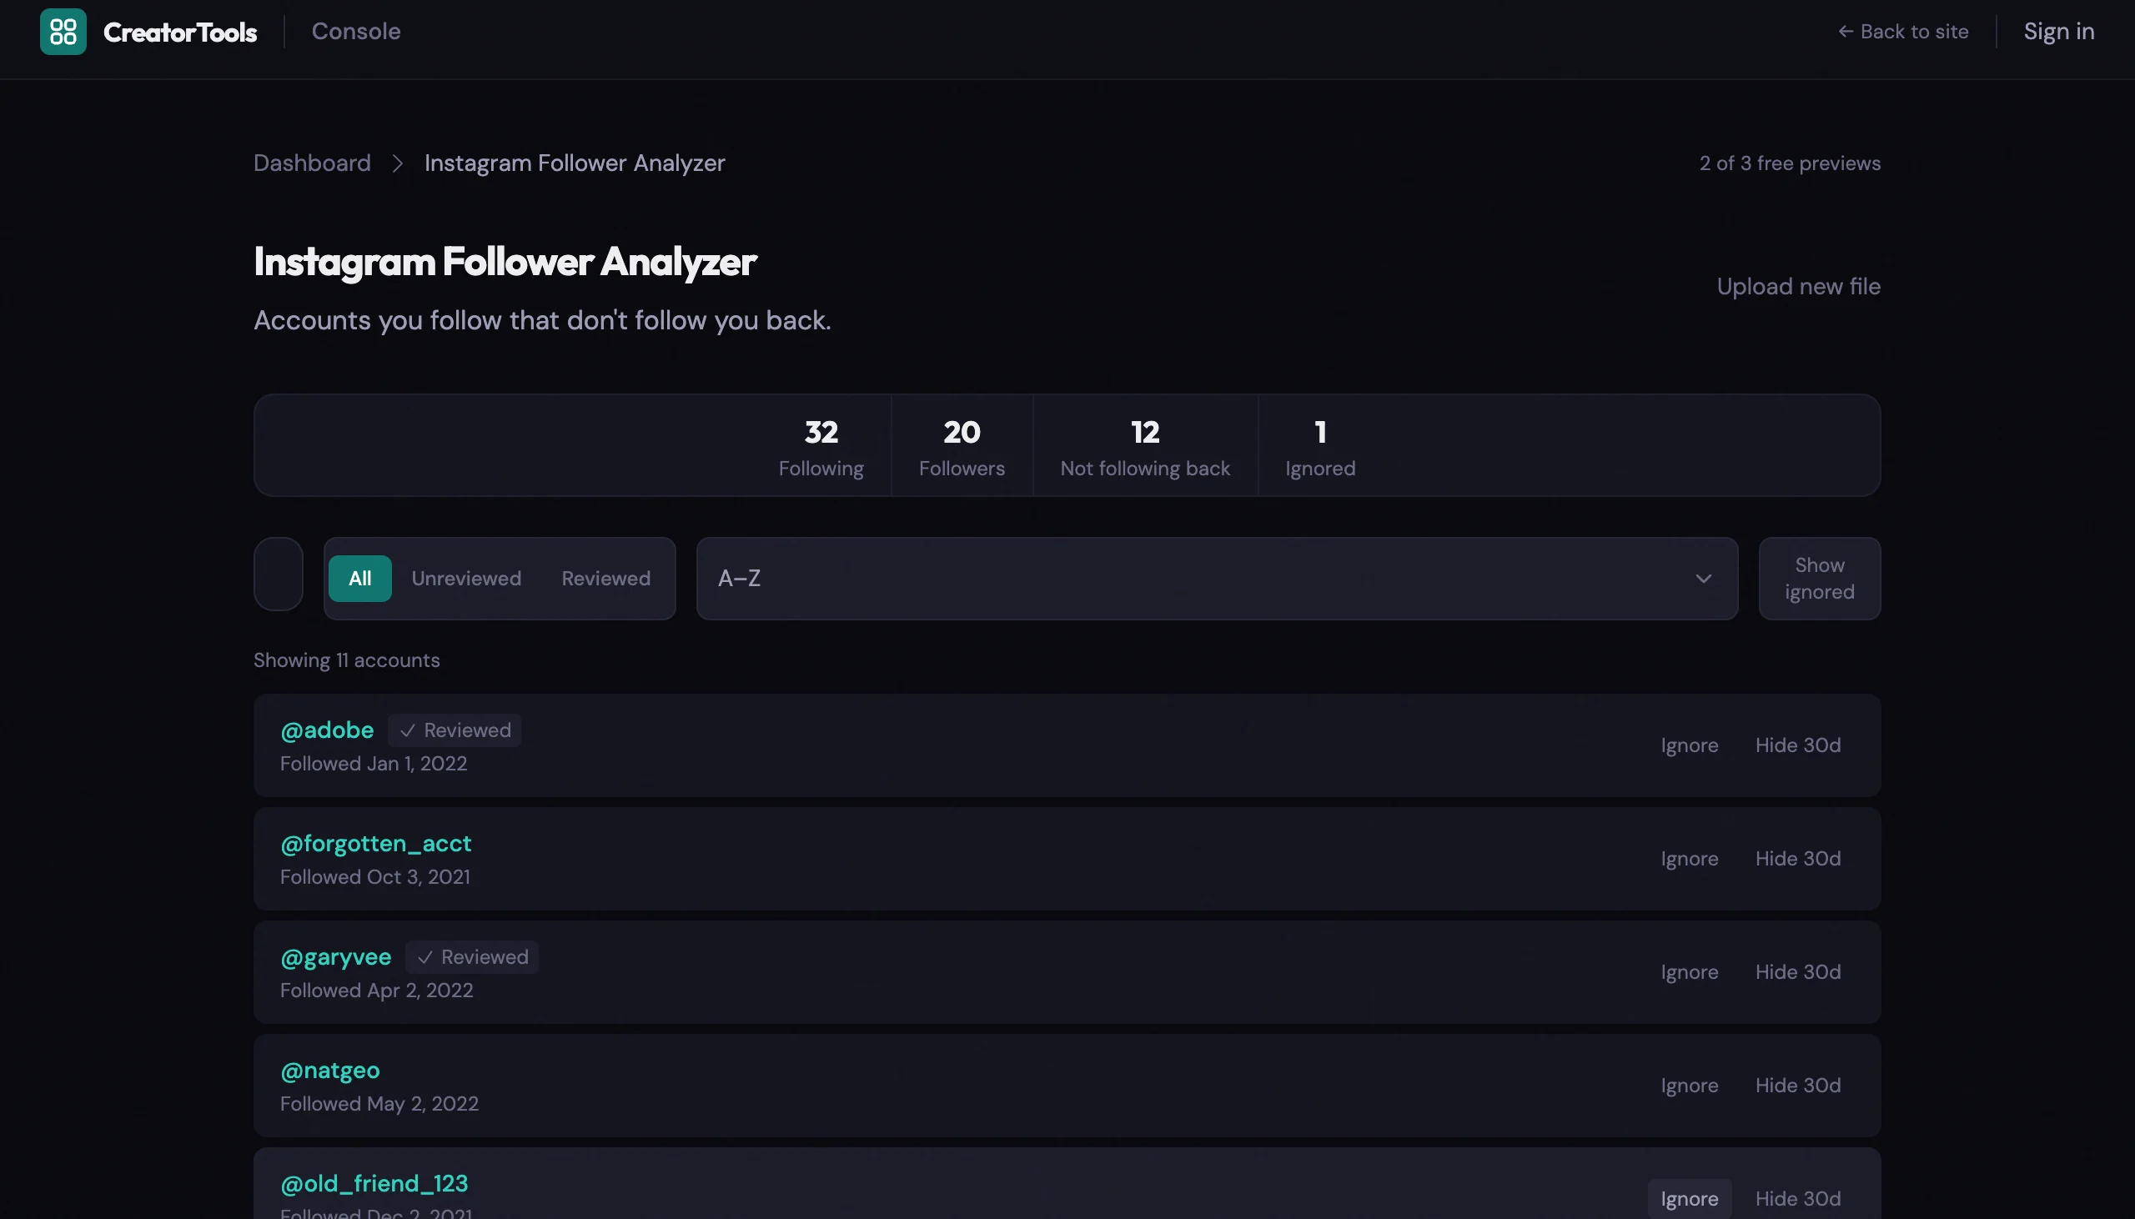Hide @adobe for 30 days
The height and width of the screenshot is (1219, 2135).
click(1797, 745)
